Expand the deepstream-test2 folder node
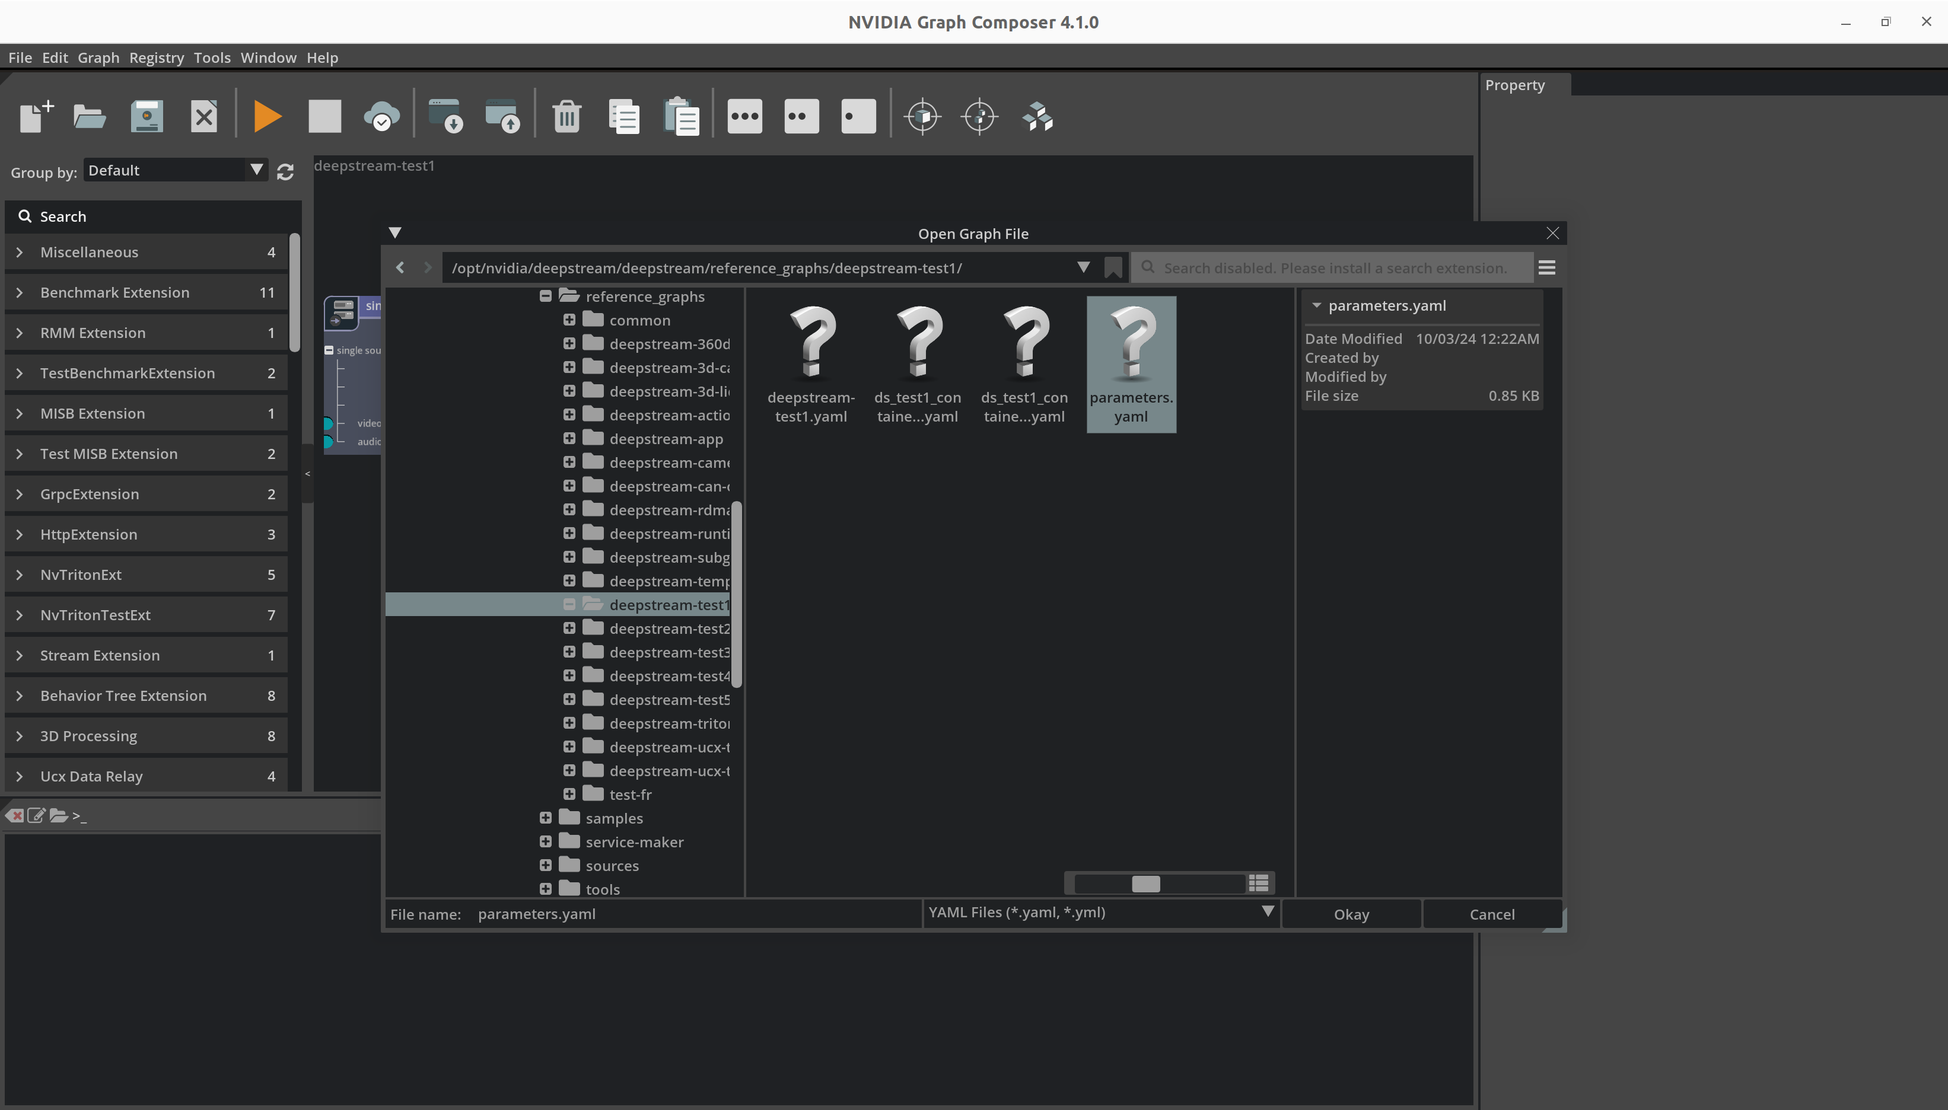This screenshot has height=1110, width=1948. (569, 628)
